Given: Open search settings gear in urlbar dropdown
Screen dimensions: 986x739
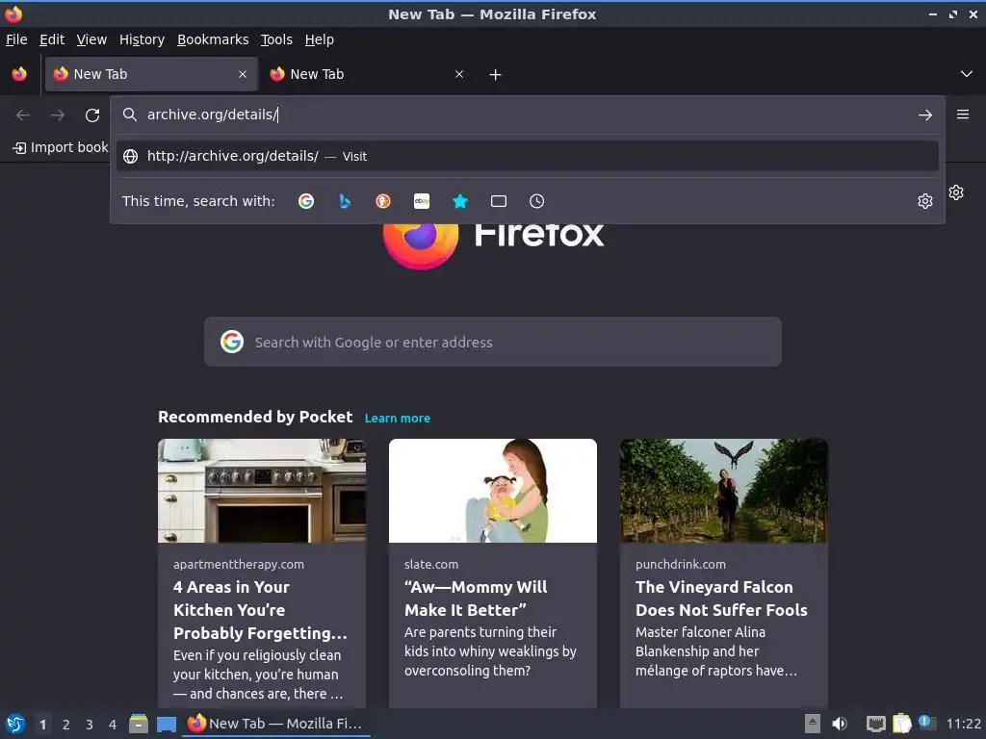Looking at the screenshot, I should tap(925, 201).
